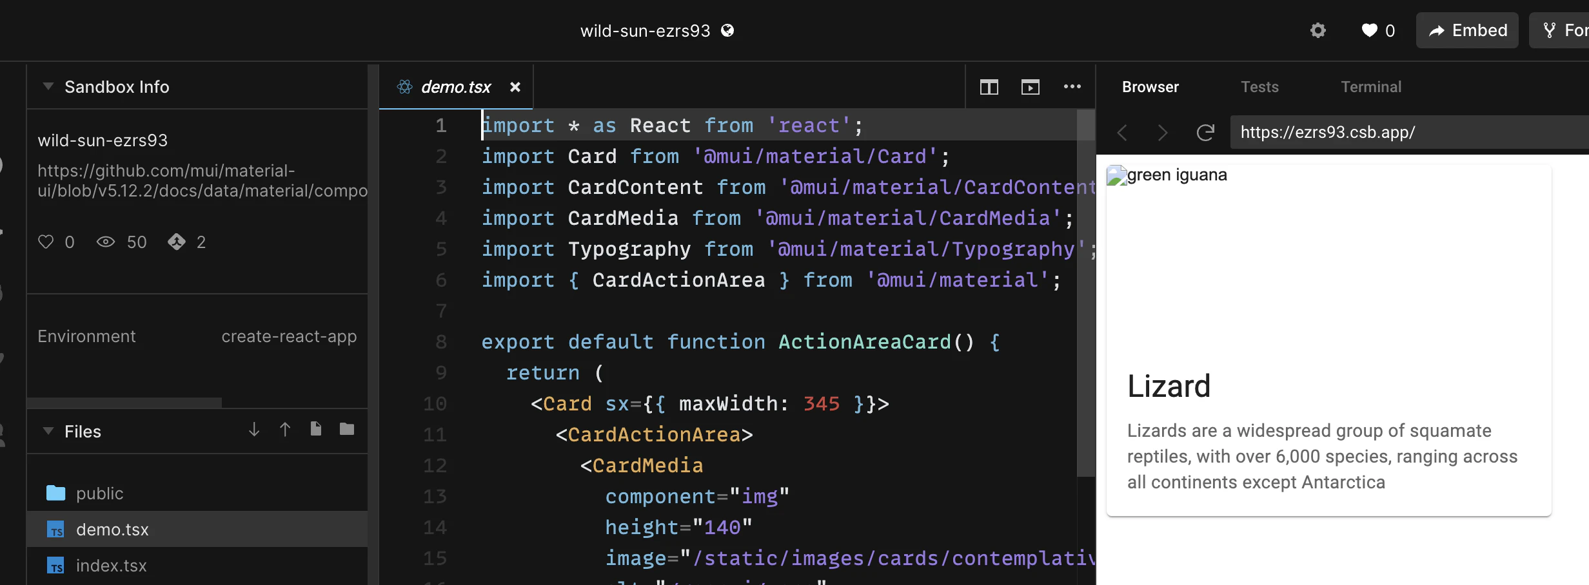Click the height="140" attribute in code

(x=678, y=527)
